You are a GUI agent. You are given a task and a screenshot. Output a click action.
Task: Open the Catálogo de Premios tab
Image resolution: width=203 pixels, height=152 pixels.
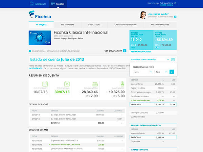tap(126, 25)
